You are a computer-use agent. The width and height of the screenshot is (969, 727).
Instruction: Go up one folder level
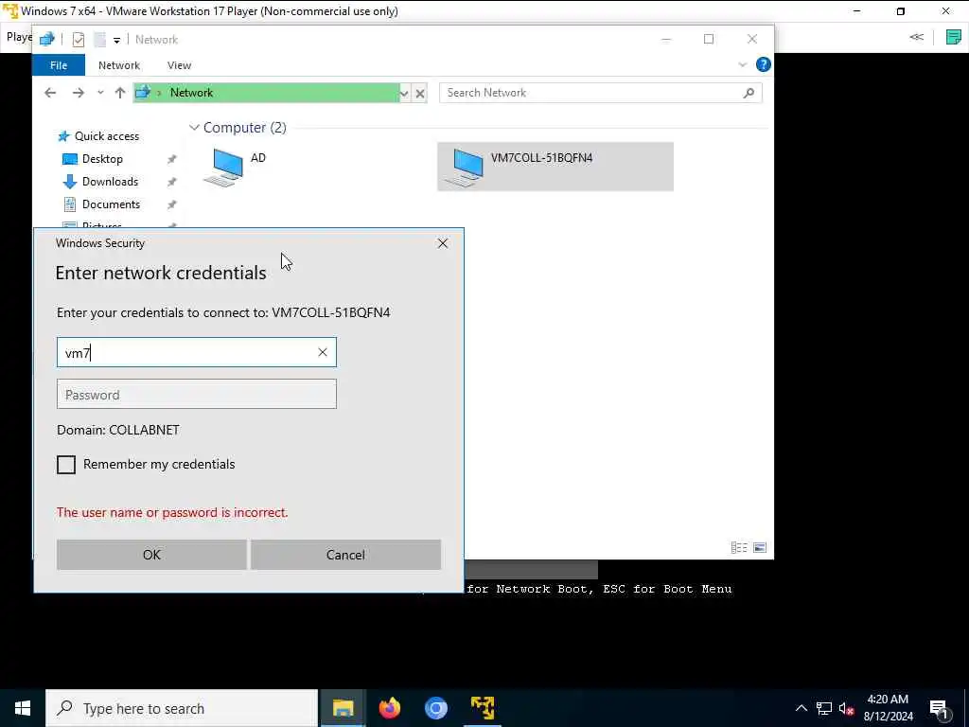tap(120, 93)
